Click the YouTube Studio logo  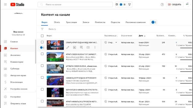tap(17, 4)
